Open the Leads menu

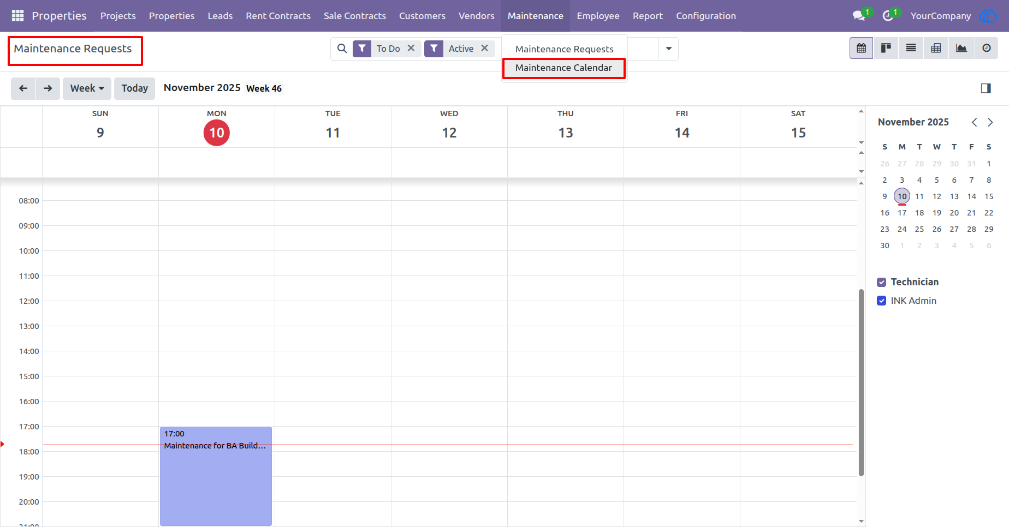pos(220,16)
